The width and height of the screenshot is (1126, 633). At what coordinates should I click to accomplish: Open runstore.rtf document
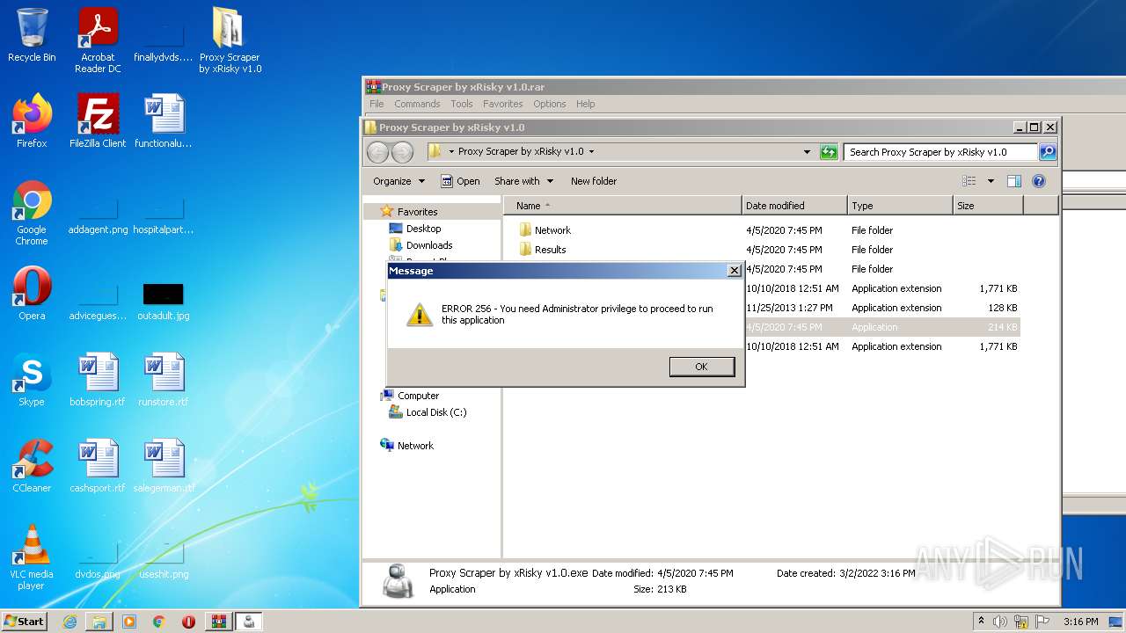[x=164, y=380]
